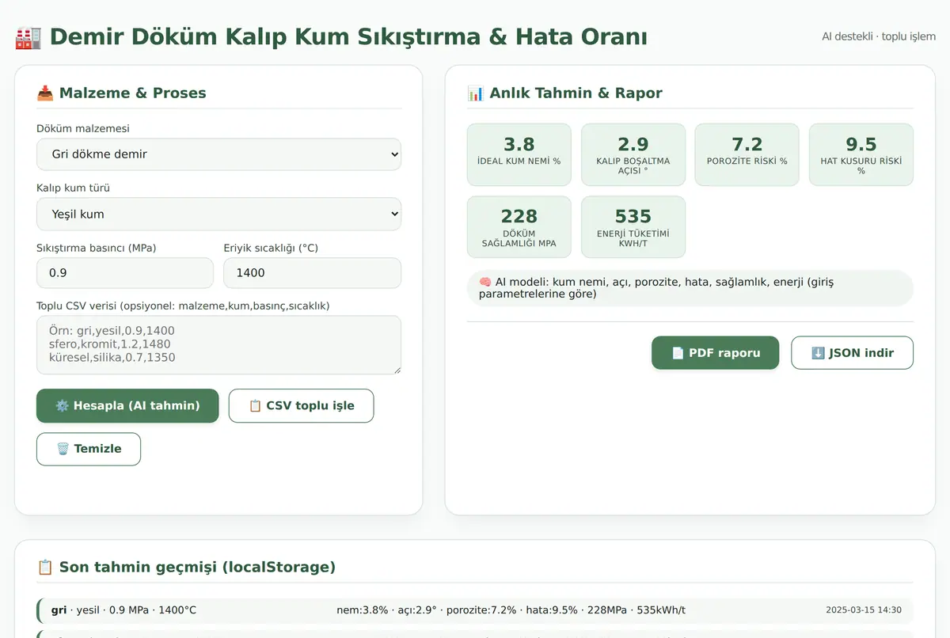
Task: Click the history timestamp 2025-03-15 14:30
Action: 864,610
